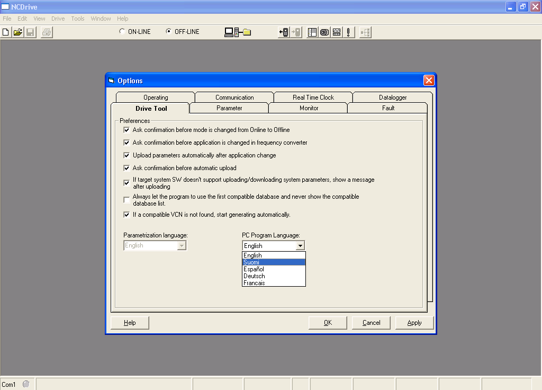
Task: Select the ON-LINE radio button
Action: point(122,31)
